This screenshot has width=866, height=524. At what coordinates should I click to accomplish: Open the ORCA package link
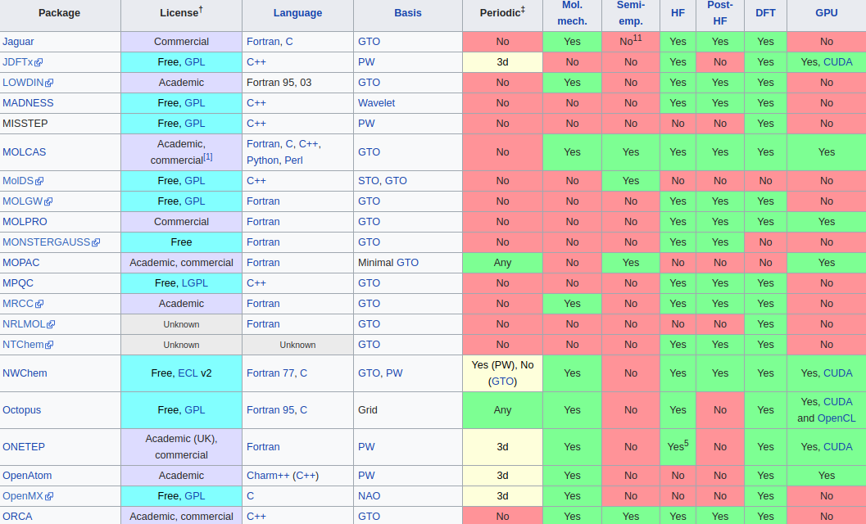tap(18, 517)
